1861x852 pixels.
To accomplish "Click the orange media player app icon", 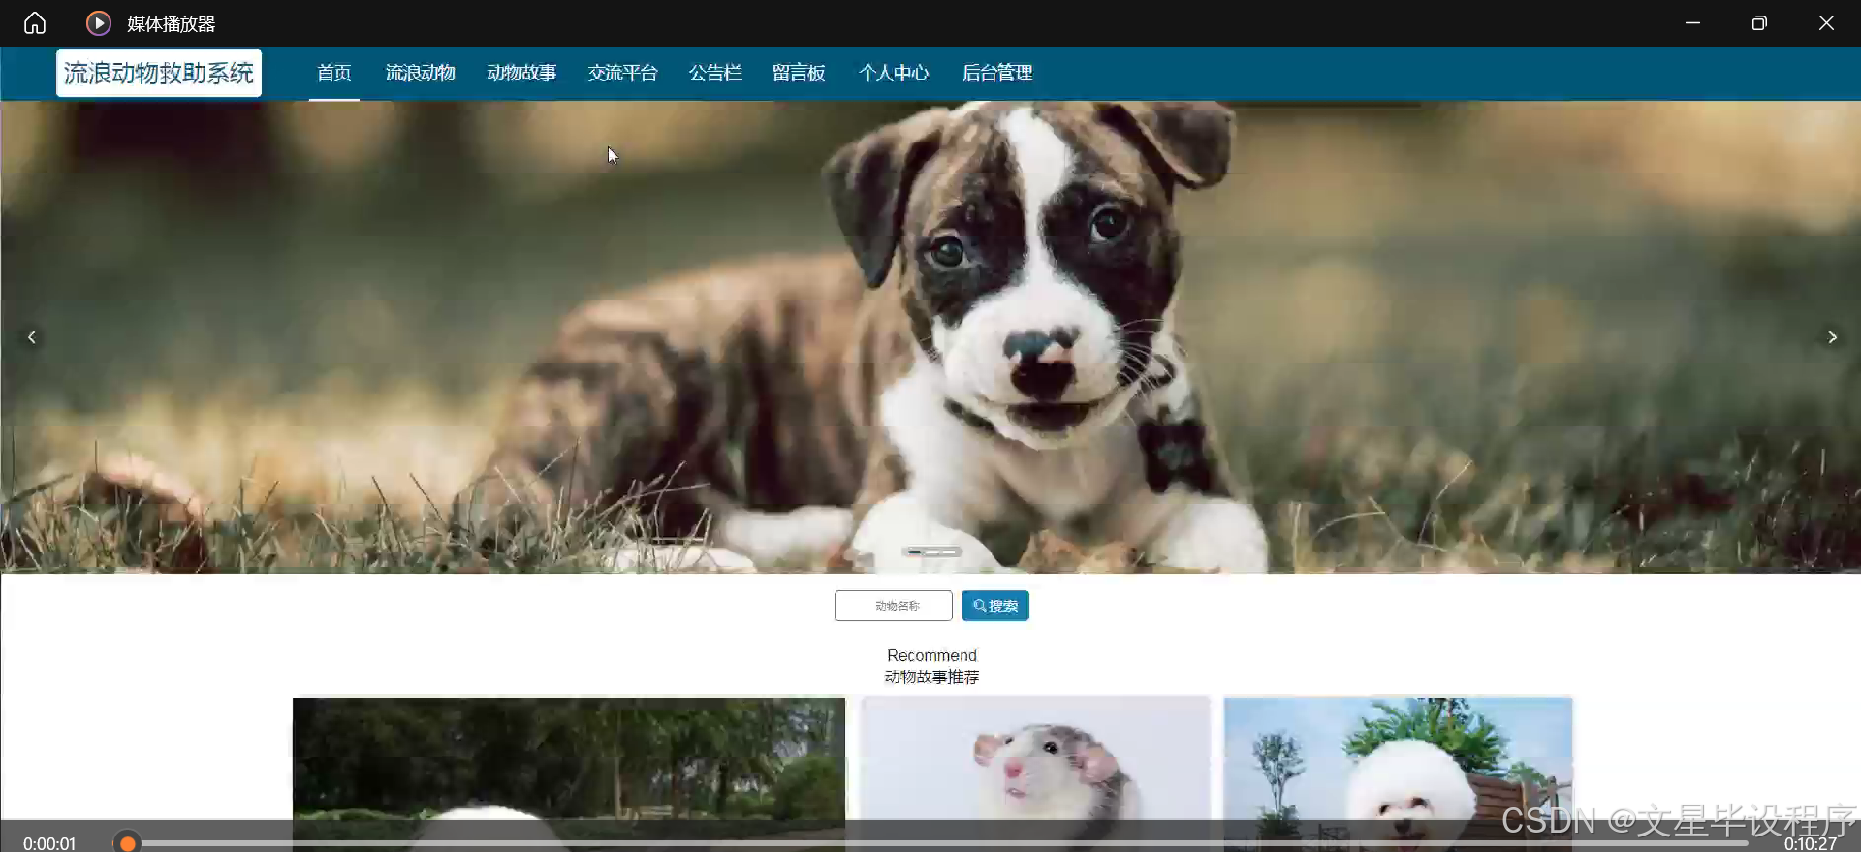I will tap(98, 23).
